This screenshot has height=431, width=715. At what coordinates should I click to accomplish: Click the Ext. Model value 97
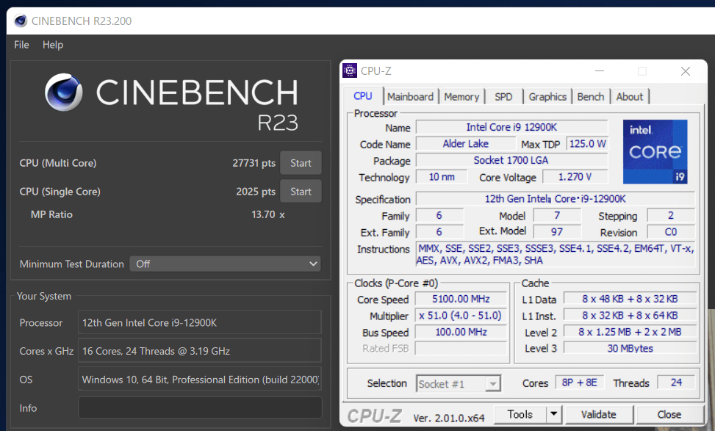(x=557, y=231)
